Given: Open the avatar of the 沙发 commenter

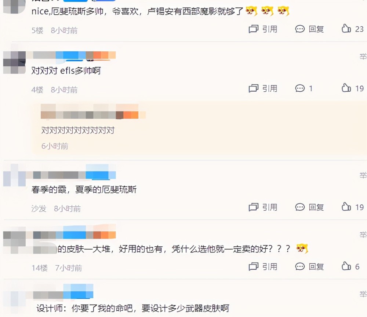Looking at the screenshot, I should point(14,175).
